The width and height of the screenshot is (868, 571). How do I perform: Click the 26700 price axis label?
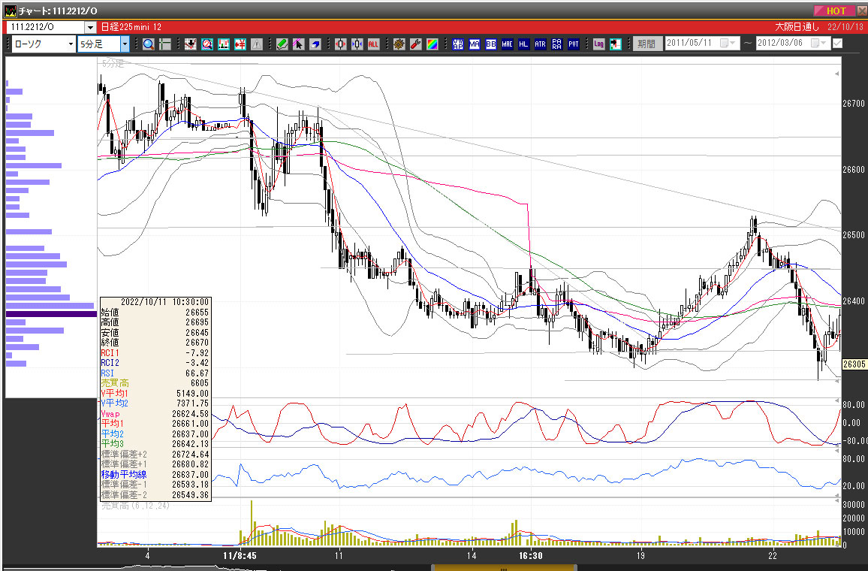tap(854, 104)
